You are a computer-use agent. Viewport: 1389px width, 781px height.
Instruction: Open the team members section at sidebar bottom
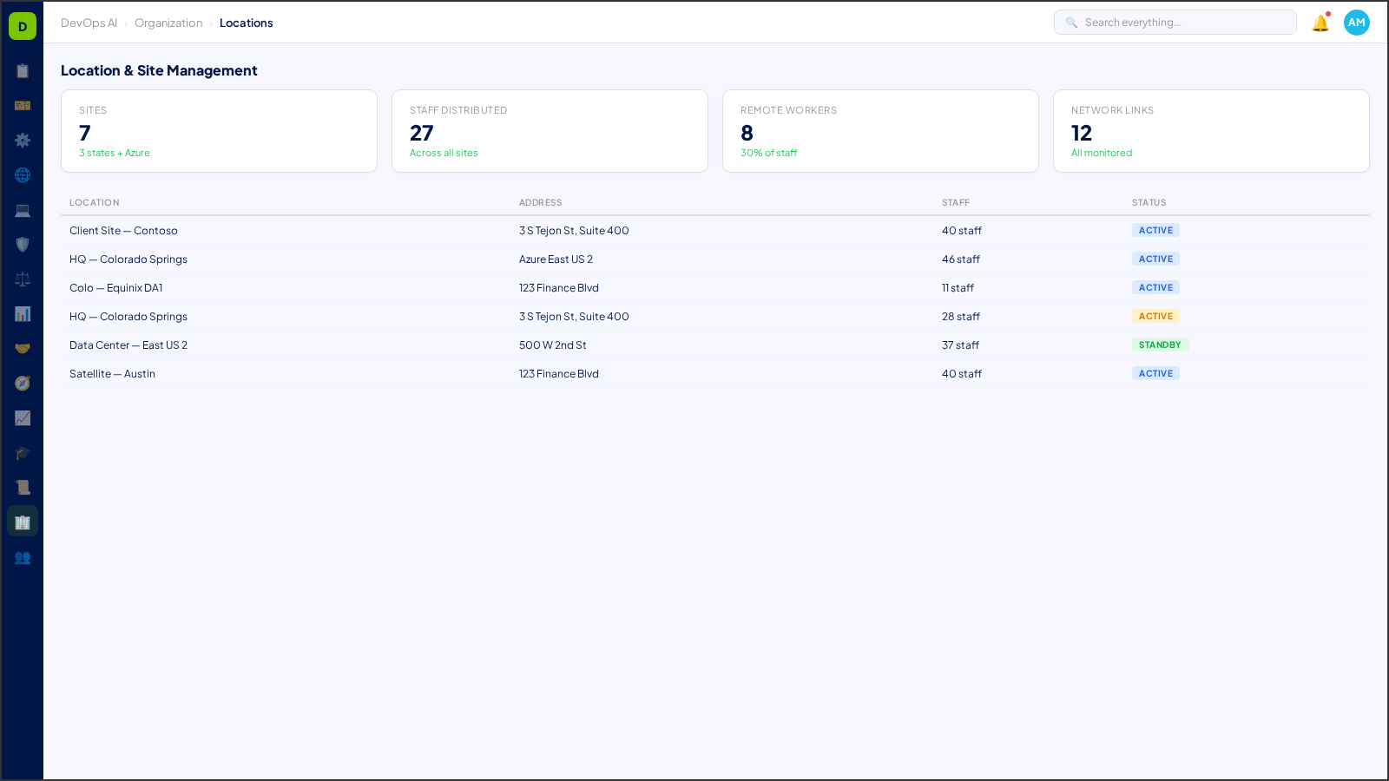[23, 558]
